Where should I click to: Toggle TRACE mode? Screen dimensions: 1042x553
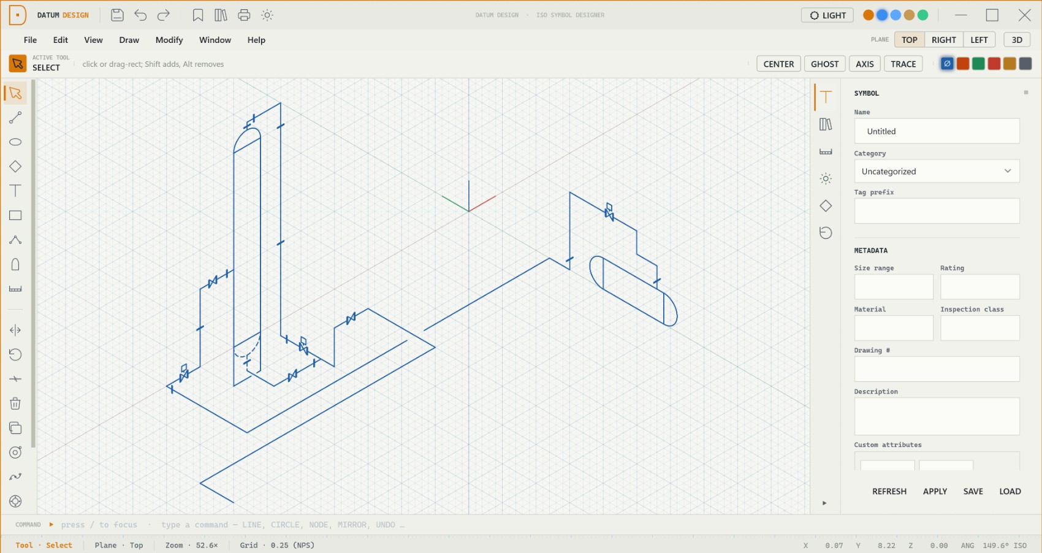click(x=903, y=64)
